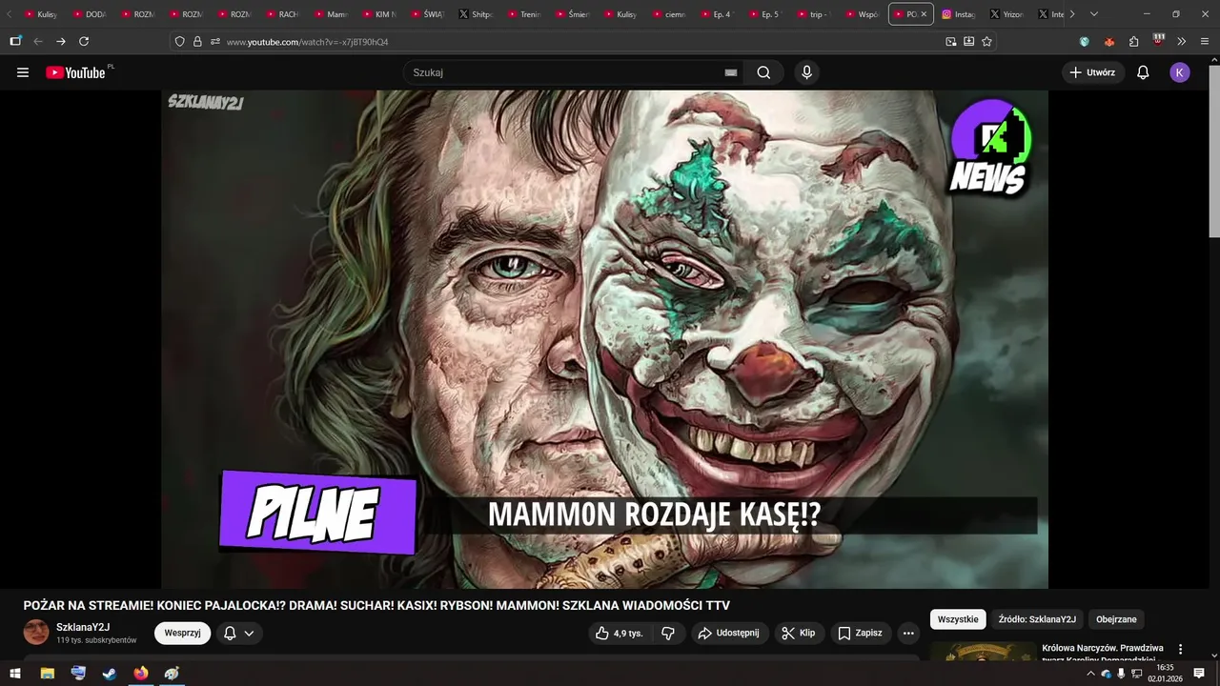Open YouTube notifications bell
Image resolution: width=1220 pixels, height=686 pixels.
(1143, 72)
